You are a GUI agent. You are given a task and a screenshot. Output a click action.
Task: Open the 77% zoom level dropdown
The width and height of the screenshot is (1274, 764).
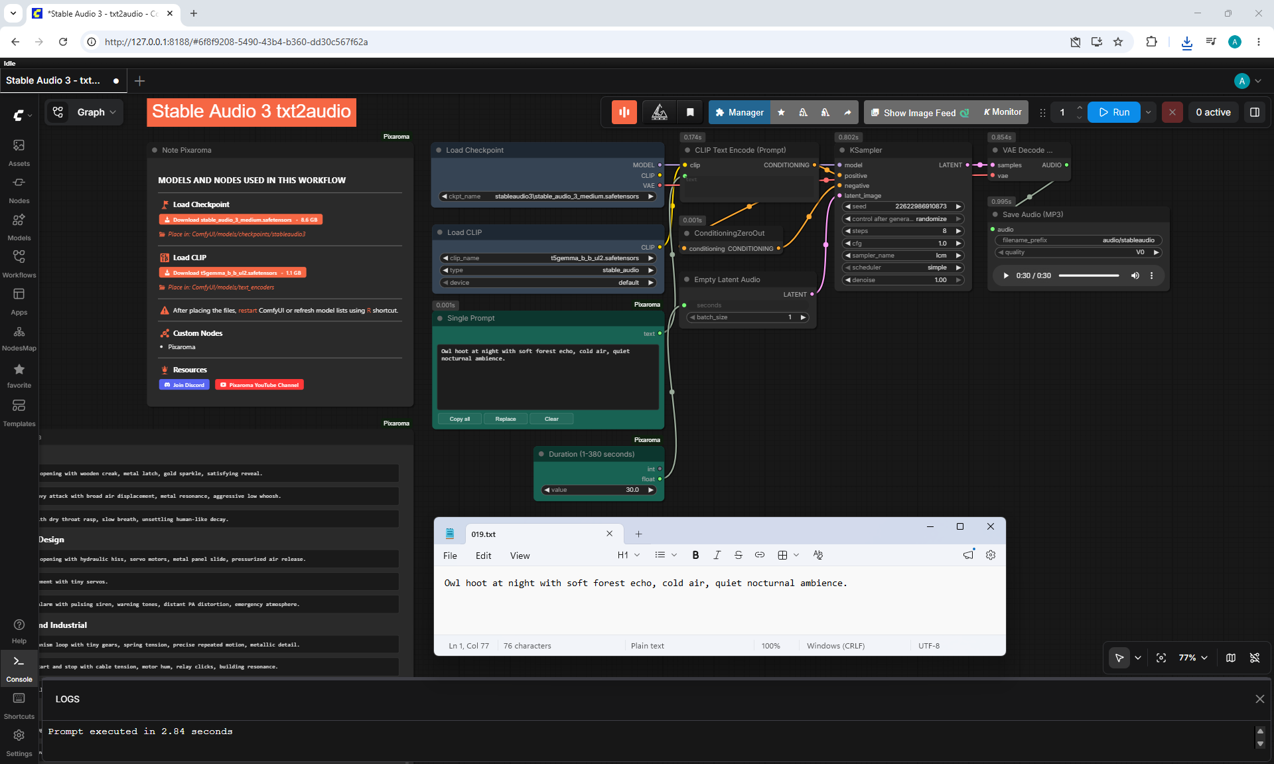click(1193, 658)
